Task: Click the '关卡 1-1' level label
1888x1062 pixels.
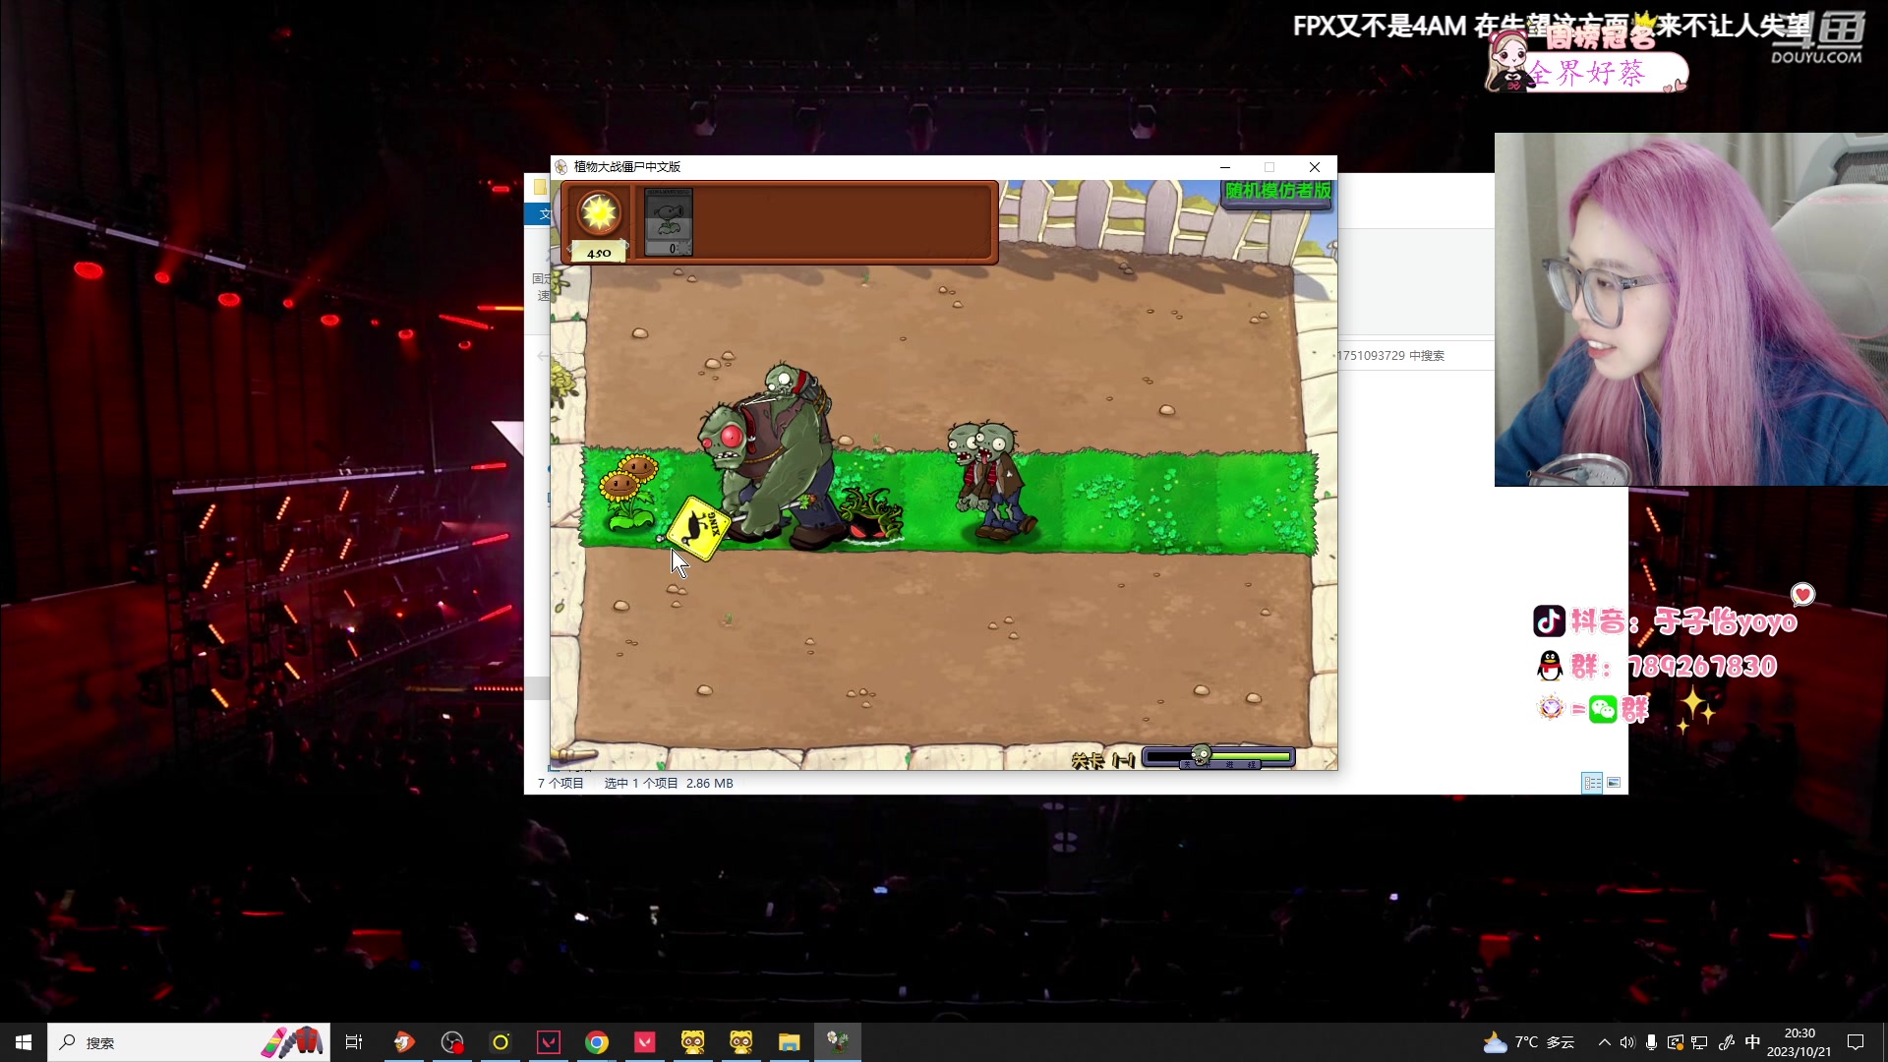Action: (x=1103, y=760)
